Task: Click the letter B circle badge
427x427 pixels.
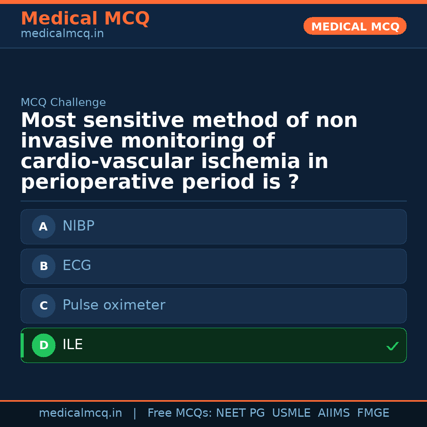Action: [43, 266]
